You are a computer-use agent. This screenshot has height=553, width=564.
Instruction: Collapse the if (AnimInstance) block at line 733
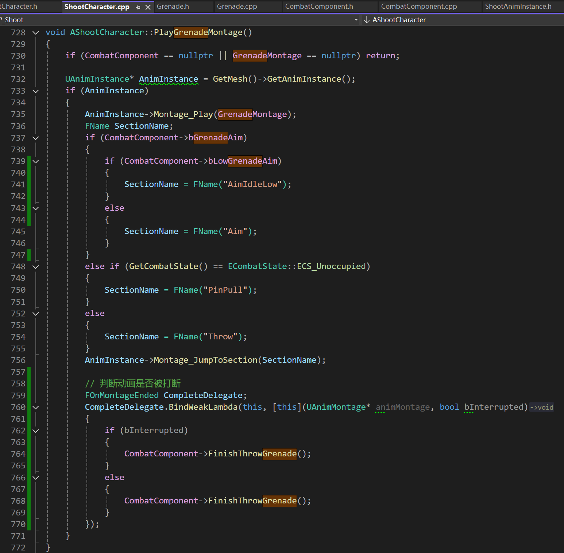[36, 91]
